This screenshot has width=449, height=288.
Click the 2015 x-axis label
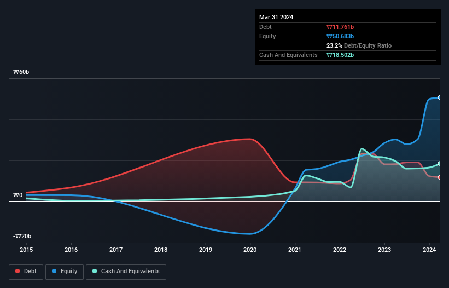(x=26, y=250)
